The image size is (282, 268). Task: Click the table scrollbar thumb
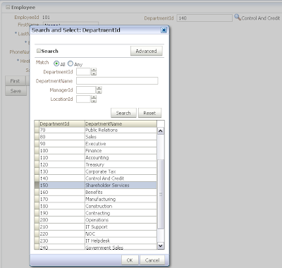click(161, 194)
